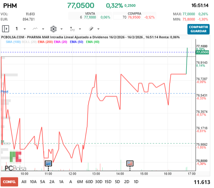Expand the indicators dropdown arrow
Screen dimensions: 214x188
pyautogui.click(x=80, y=29)
